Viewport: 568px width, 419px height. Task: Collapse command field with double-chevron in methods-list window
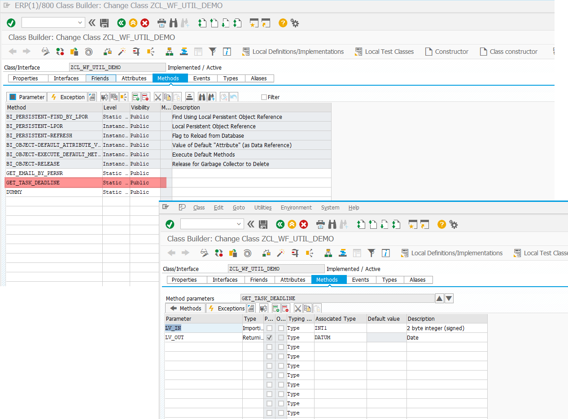pos(92,23)
